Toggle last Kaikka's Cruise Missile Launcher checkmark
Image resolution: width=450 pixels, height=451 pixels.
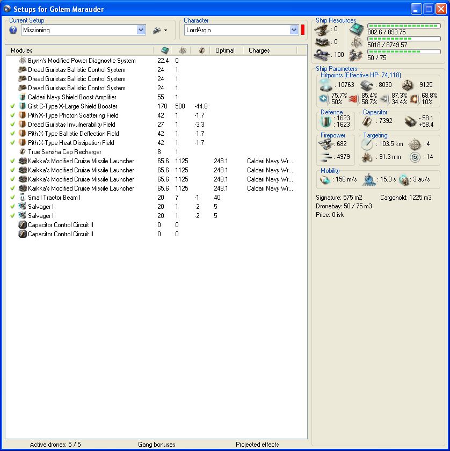click(x=12, y=188)
